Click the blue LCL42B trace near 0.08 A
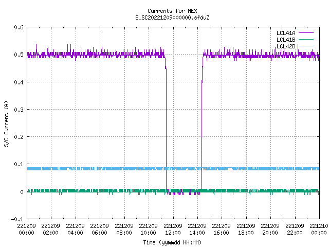329x247 pixels. click(x=173, y=169)
